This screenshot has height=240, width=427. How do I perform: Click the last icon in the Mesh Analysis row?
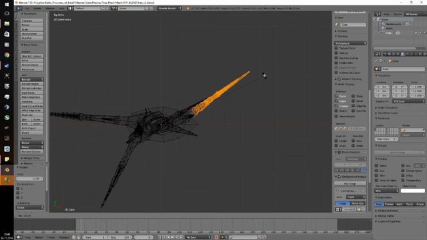pos(363,170)
